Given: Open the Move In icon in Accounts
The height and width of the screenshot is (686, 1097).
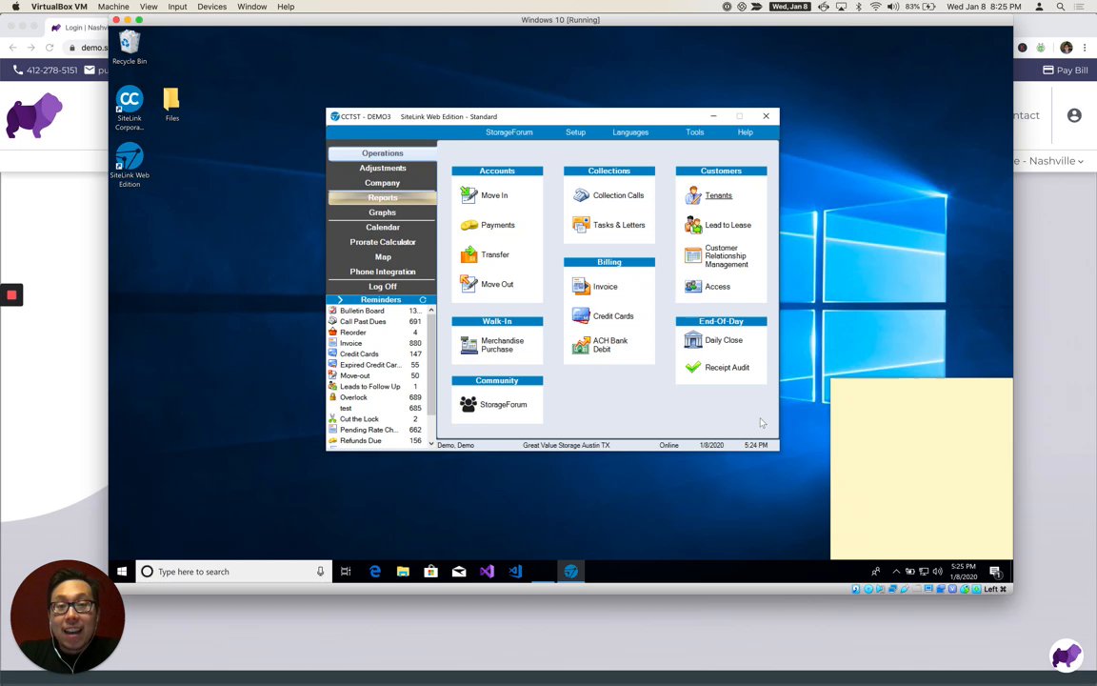Looking at the screenshot, I should [469, 194].
